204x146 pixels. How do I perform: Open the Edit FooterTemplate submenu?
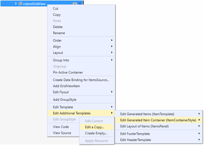tap(159, 134)
